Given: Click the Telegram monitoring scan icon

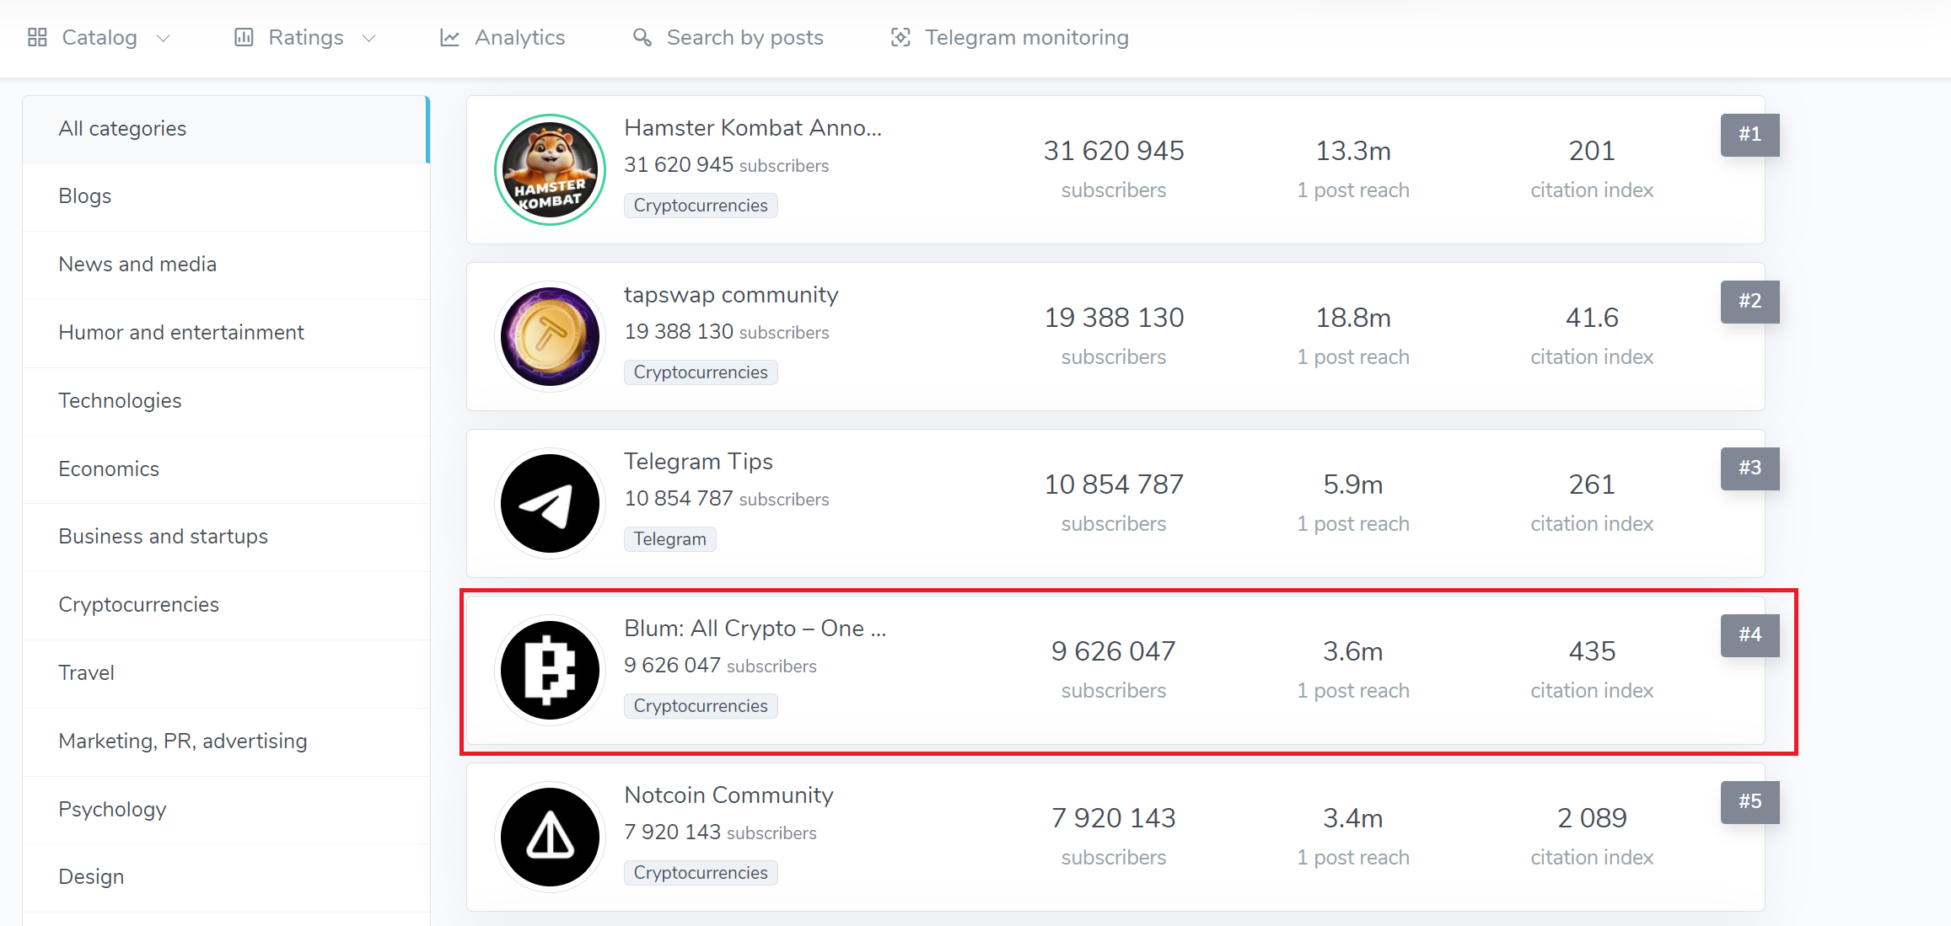Looking at the screenshot, I should (900, 37).
